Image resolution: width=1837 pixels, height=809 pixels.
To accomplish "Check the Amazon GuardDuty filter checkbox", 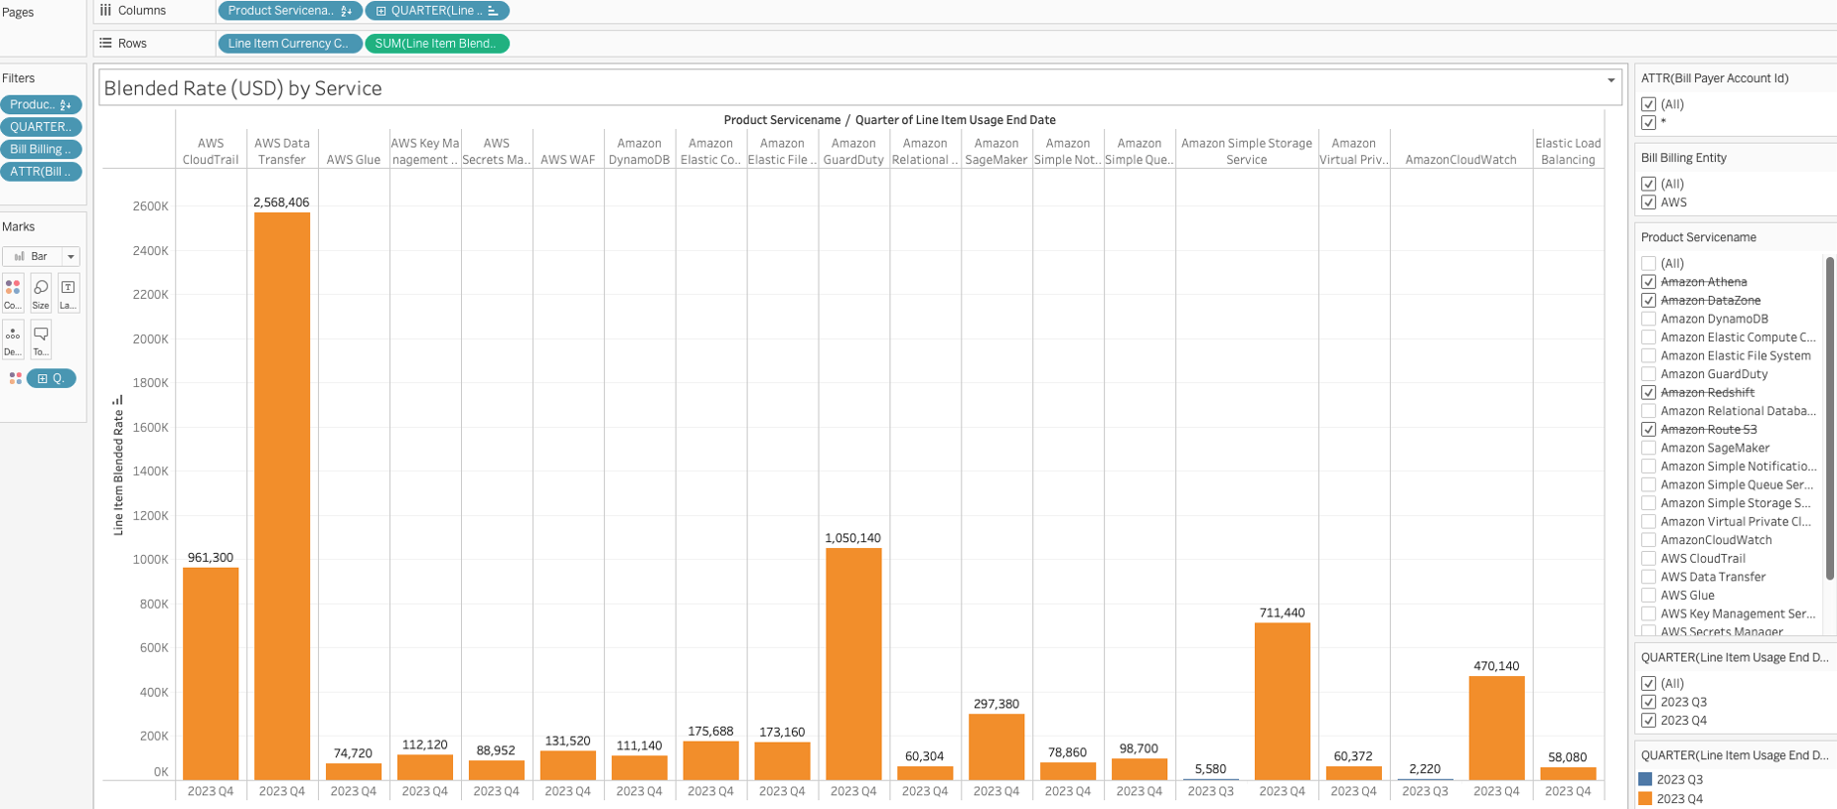I will pos(1648,374).
